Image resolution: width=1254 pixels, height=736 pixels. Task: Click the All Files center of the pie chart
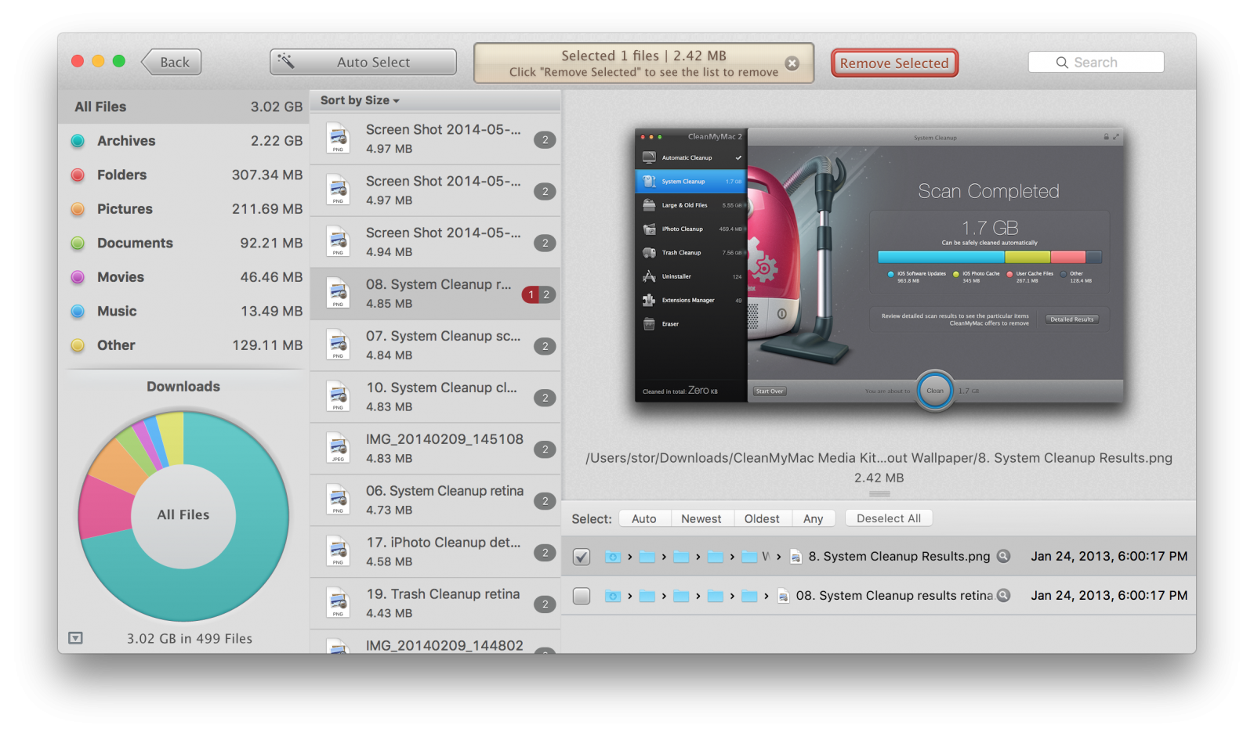pyautogui.click(x=183, y=514)
